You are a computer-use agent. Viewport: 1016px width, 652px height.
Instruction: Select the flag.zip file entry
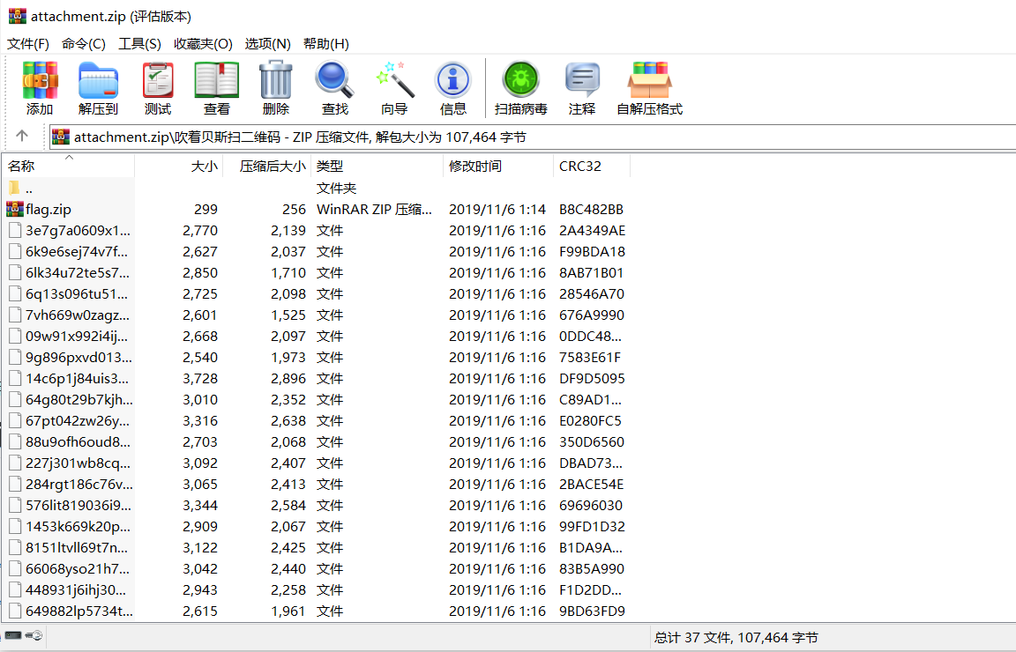49,210
